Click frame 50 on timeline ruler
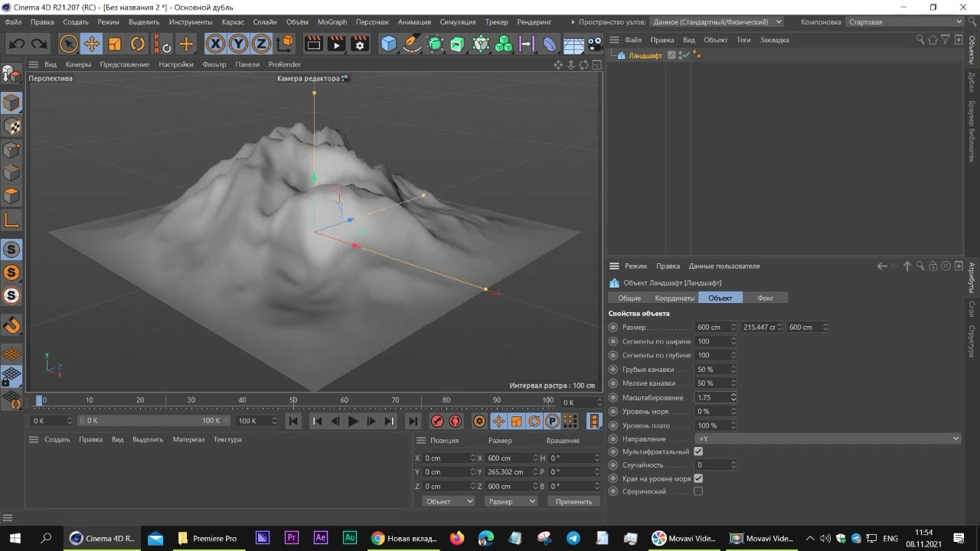980x551 pixels. coord(293,400)
